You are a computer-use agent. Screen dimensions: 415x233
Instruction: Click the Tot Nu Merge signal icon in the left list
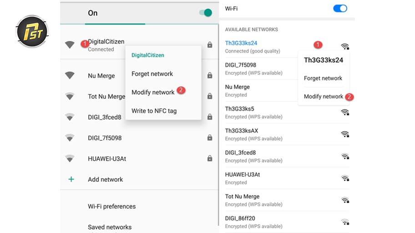[70, 96]
